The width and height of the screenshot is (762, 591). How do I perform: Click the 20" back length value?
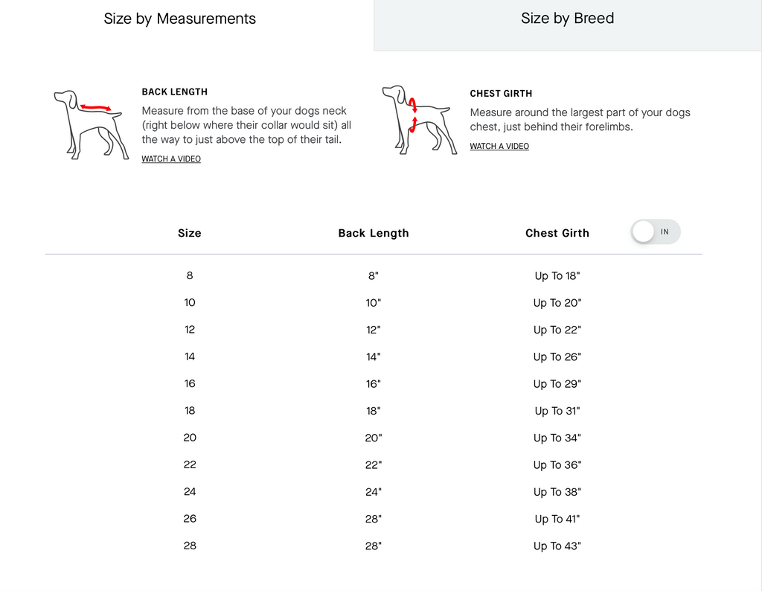[x=374, y=438]
